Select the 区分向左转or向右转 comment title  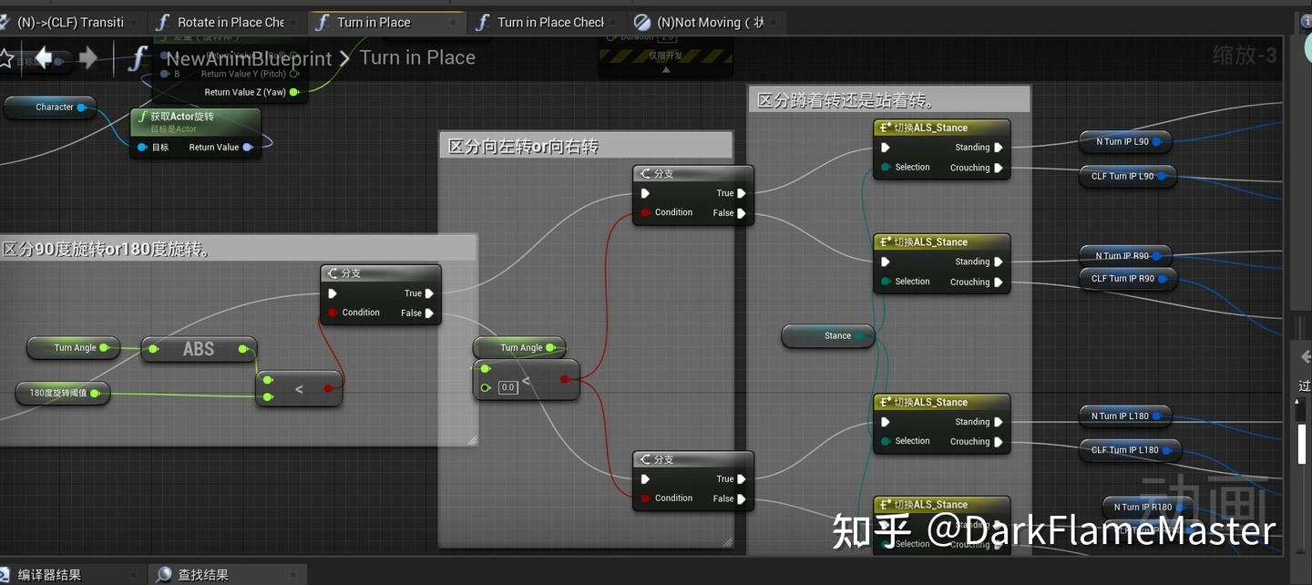(524, 147)
